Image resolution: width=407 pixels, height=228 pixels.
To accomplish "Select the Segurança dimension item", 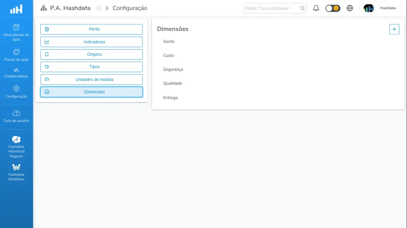I will pos(173,69).
